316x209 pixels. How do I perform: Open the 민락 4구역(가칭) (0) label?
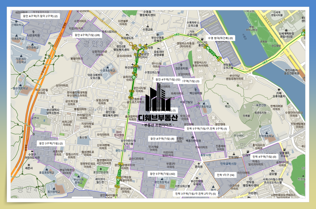point(264,157)
